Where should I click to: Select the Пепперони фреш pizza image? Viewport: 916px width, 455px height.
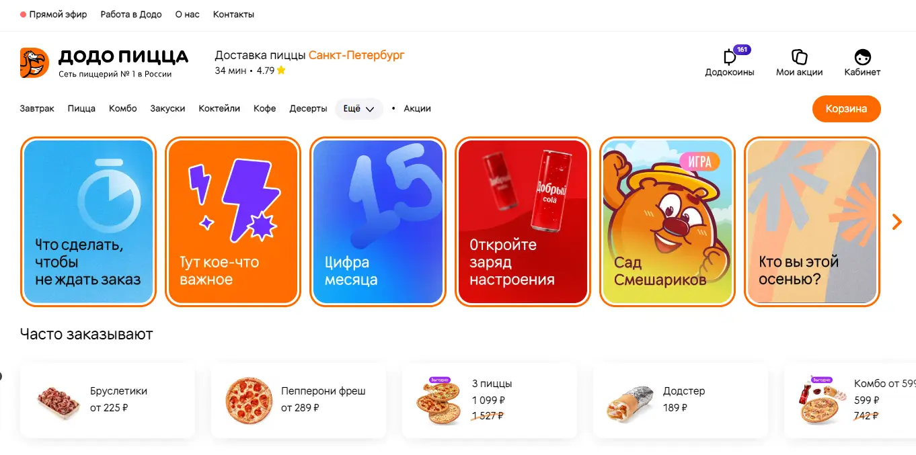[x=249, y=401]
